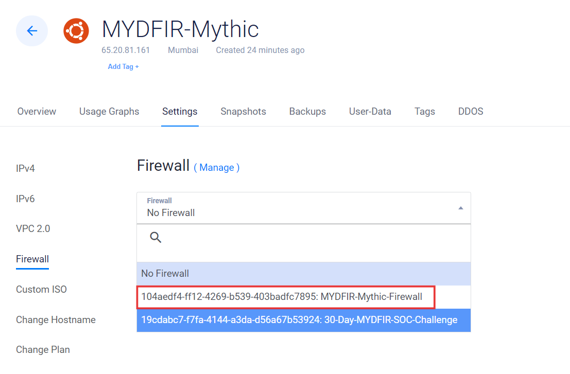Select No Firewall option in list

click(x=304, y=273)
